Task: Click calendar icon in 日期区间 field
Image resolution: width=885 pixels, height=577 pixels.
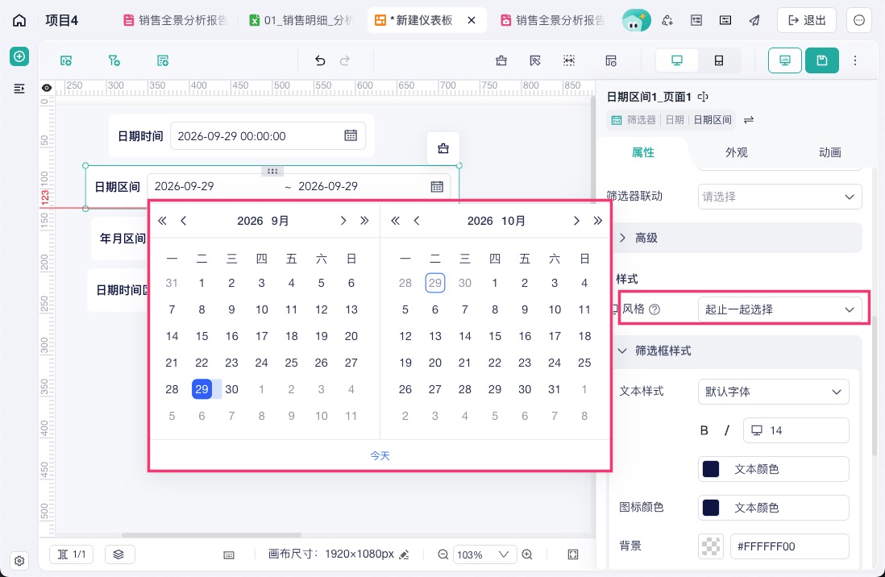Action: click(437, 186)
